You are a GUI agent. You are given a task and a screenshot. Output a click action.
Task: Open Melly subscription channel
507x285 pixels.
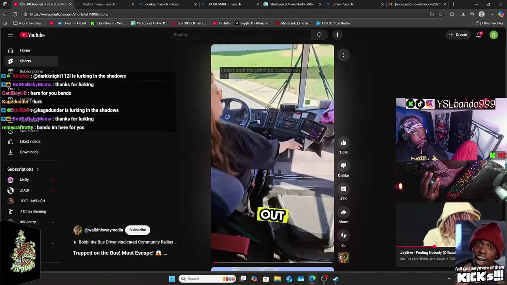pos(31,180)
